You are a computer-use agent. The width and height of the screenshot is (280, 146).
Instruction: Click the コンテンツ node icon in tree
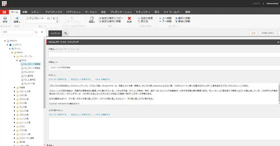[x=10, y=45]
